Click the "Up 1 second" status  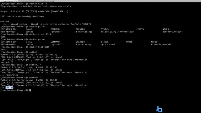tap(108, 45)
